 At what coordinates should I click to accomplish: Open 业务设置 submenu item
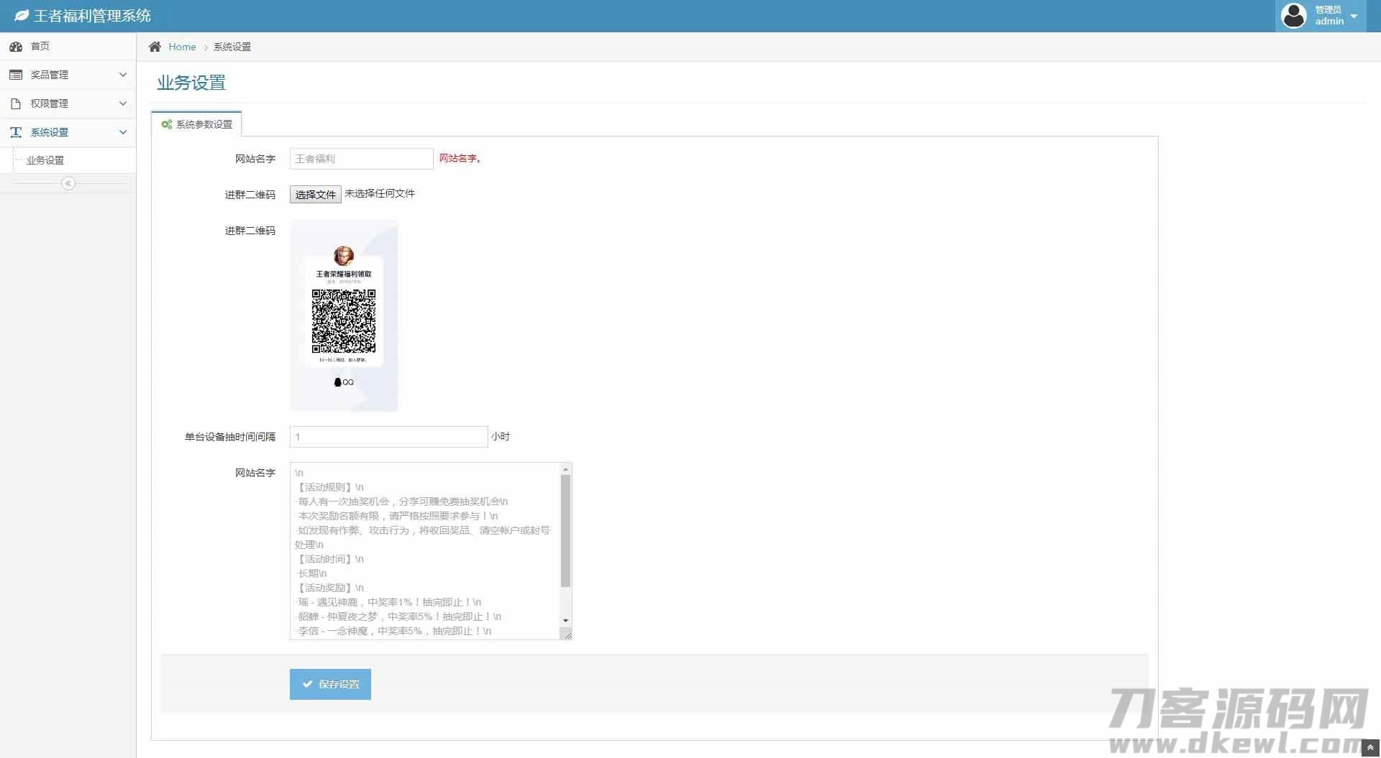[x=45, y=160]
